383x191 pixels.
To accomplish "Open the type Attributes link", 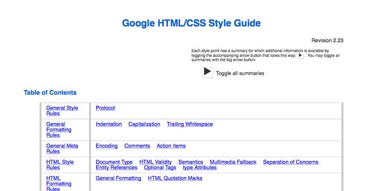I will pyautogui.click(x=200, y=168).
